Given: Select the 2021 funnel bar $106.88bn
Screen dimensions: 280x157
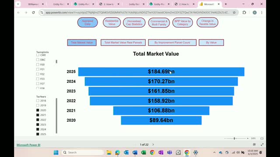Looking at the screenshot, I should pos(161,111).
